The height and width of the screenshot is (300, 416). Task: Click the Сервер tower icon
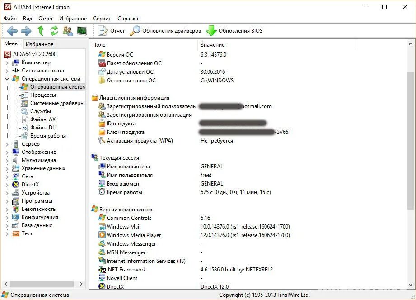pyautogui.click(x=16, y=144)
